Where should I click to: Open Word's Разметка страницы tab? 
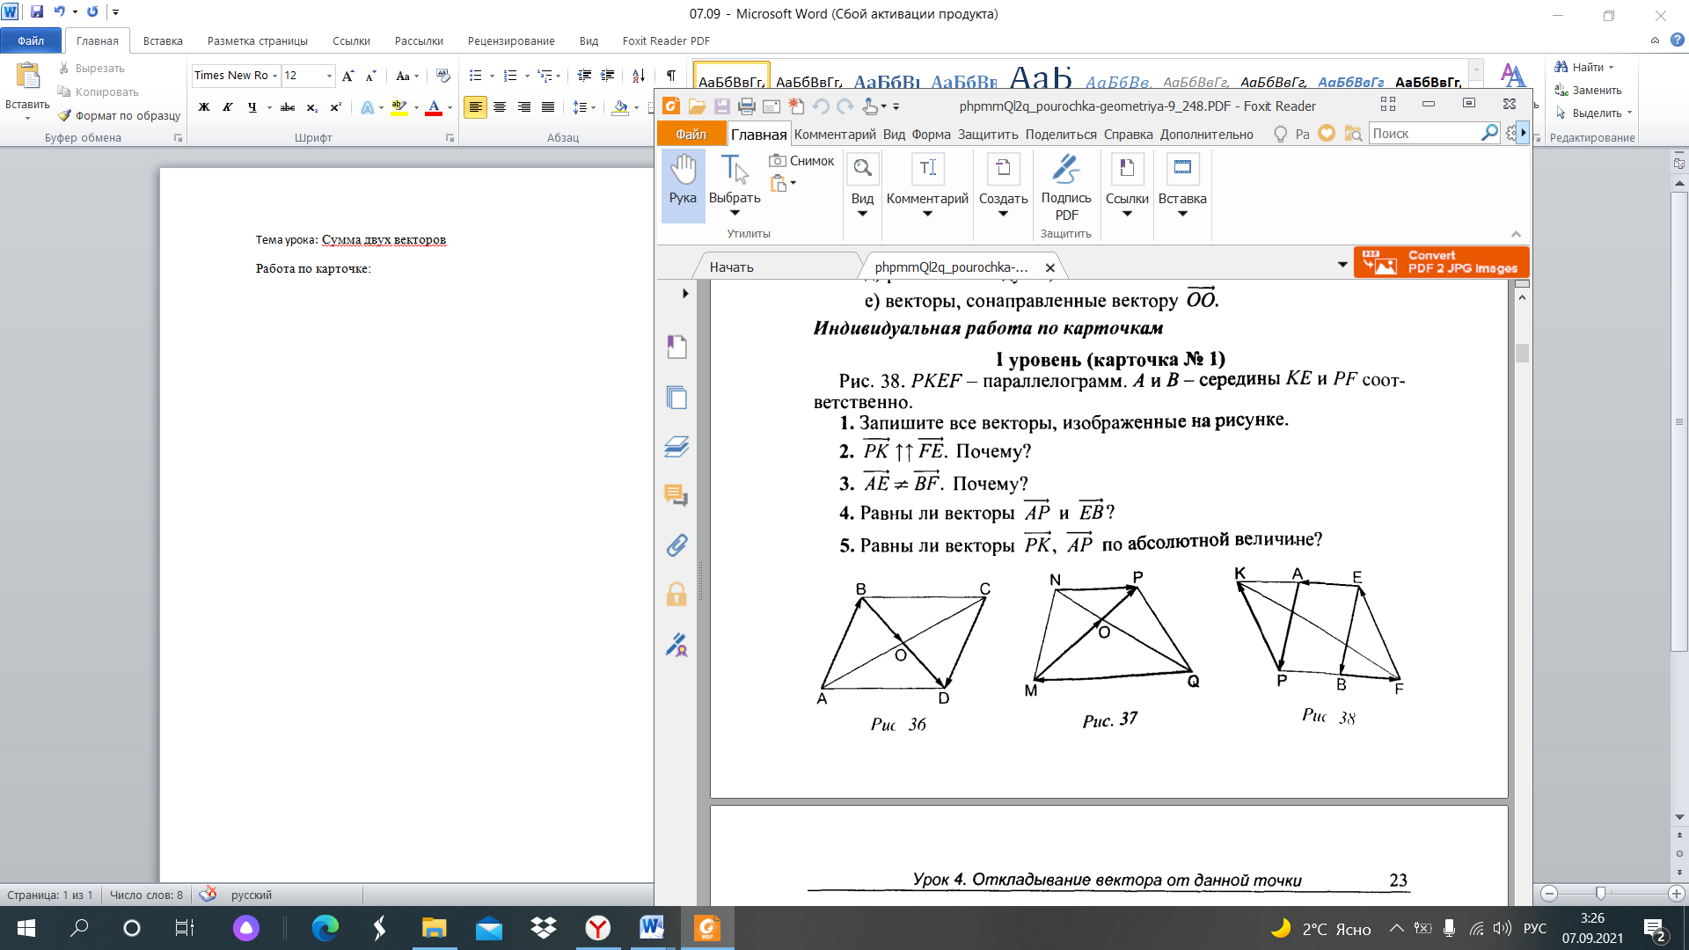[258, 40]
